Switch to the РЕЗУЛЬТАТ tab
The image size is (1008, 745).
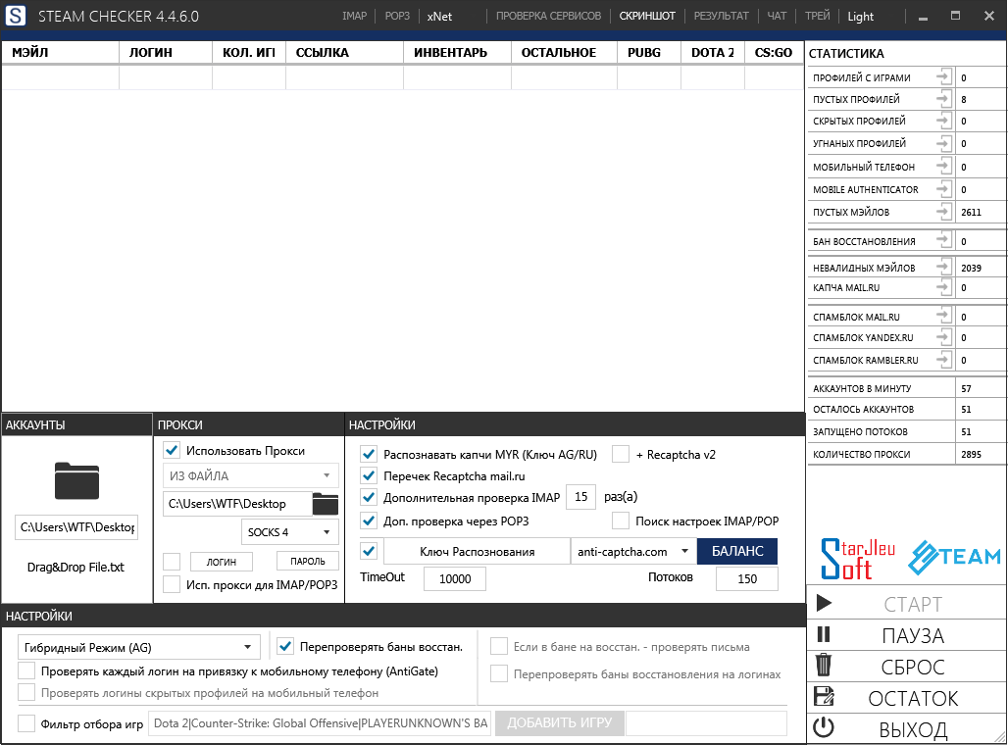[x=721, y=16]
